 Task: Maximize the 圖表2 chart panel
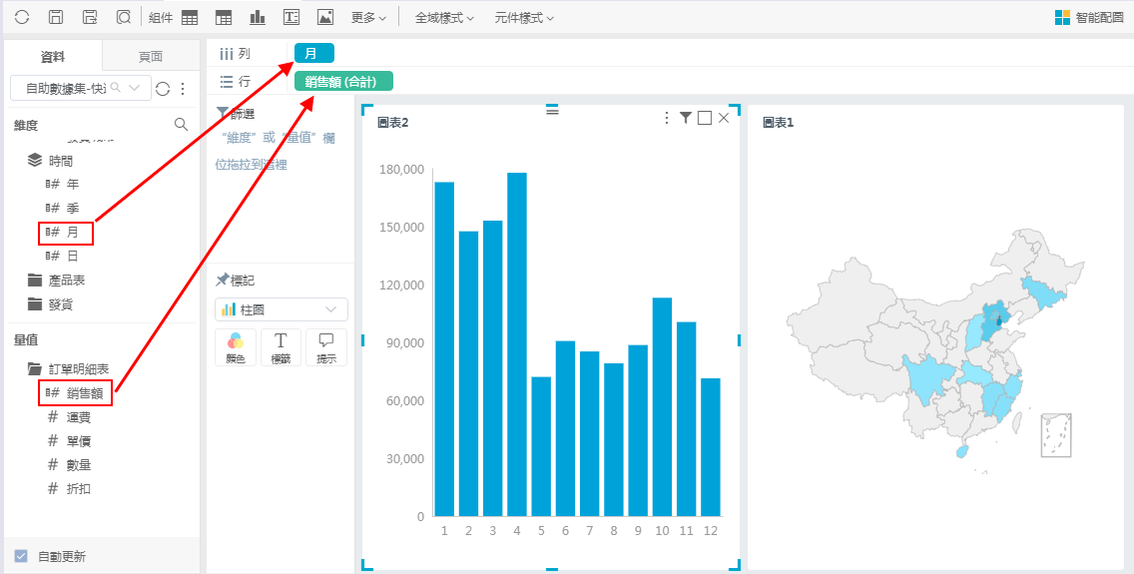pyautogui.click(x=705, y=118)
